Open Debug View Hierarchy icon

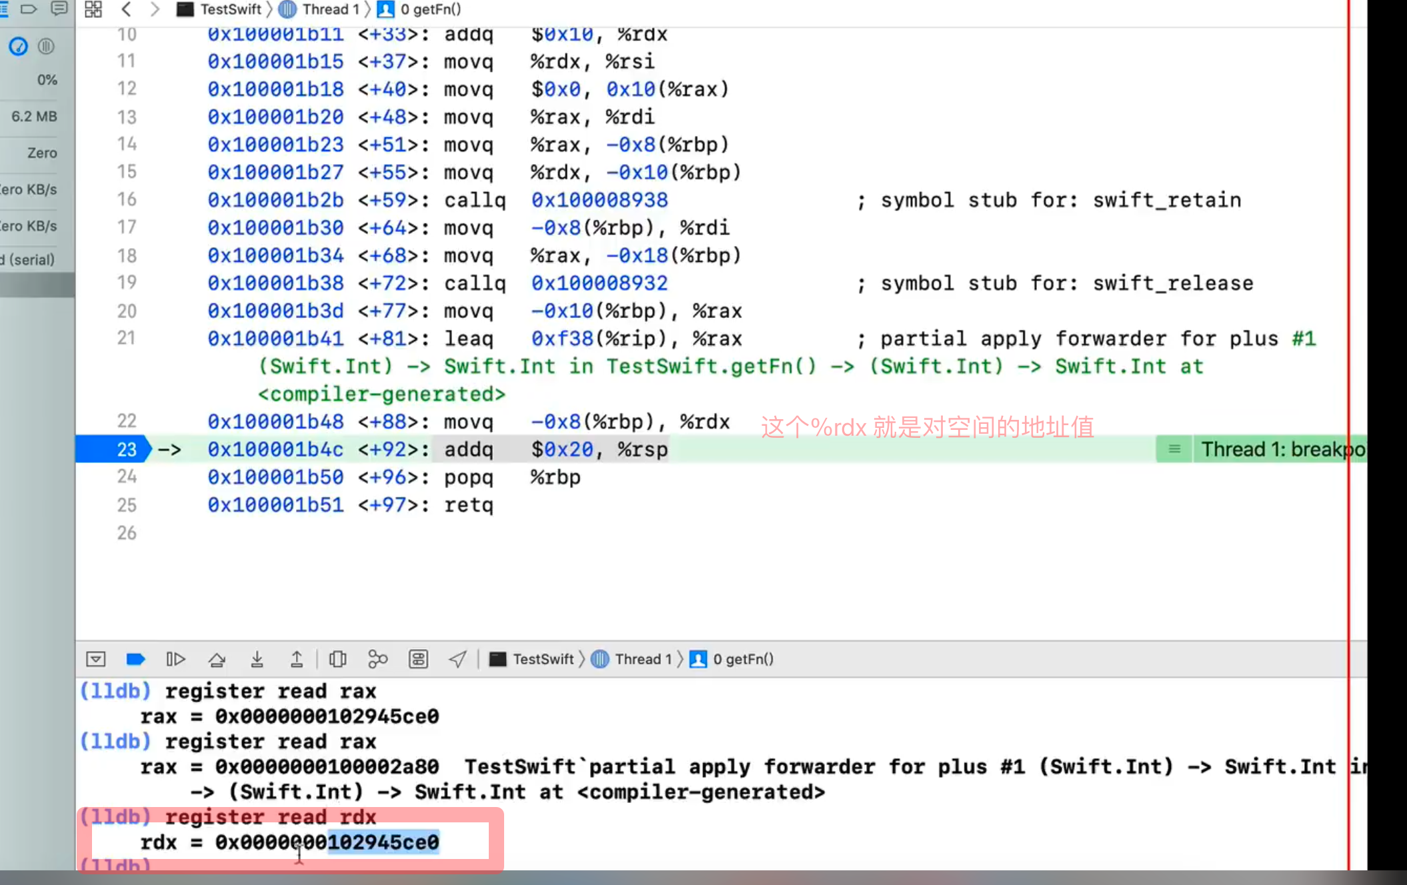tap(338, 659)
